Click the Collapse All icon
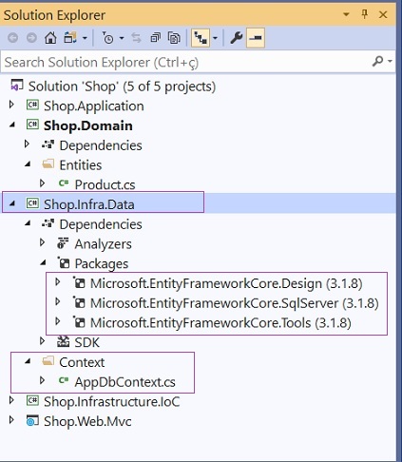 click(x=155, y=38)
